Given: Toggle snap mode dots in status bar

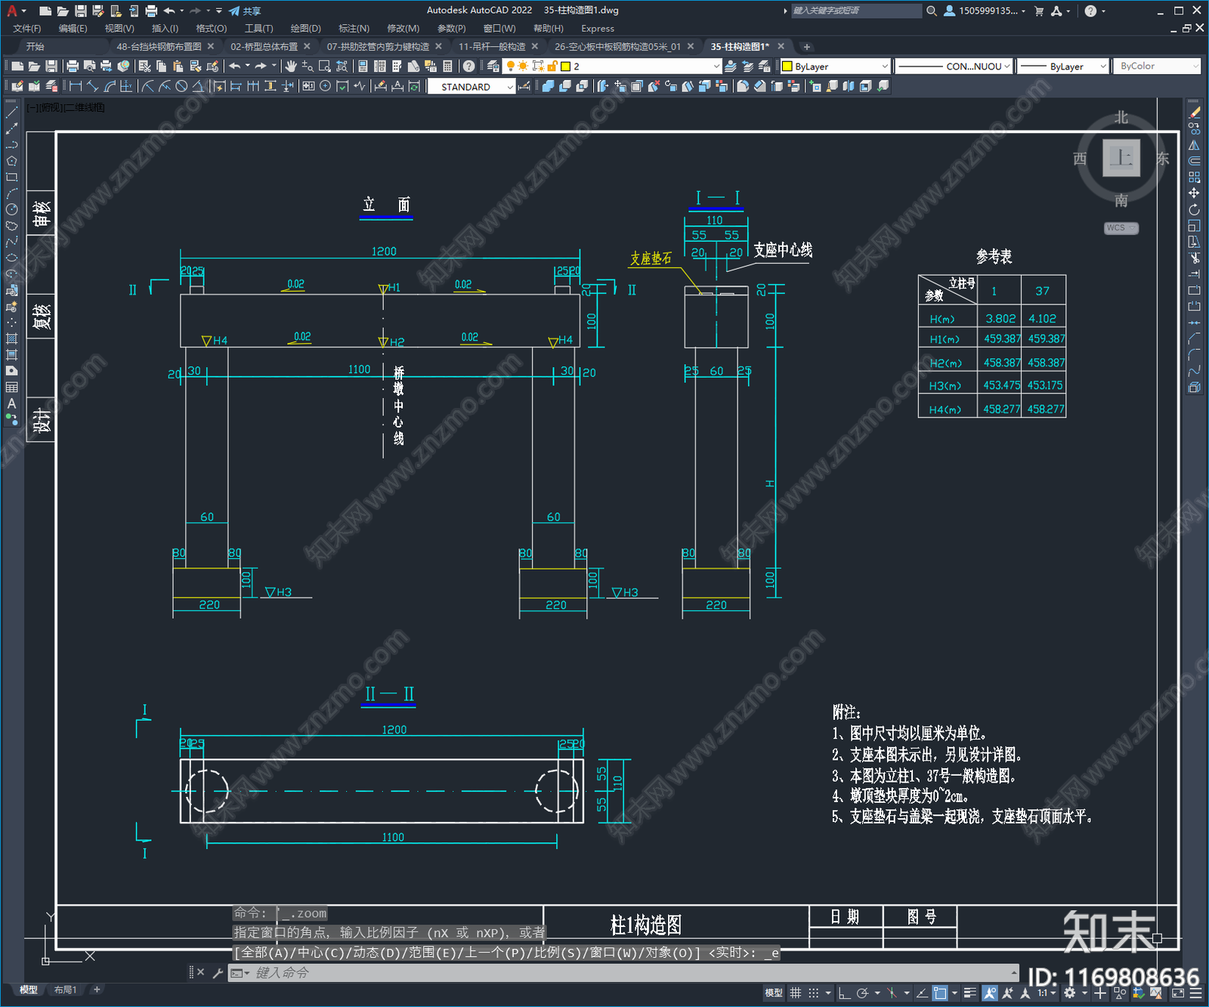Looking at the screenshot, I should (814, 993).
